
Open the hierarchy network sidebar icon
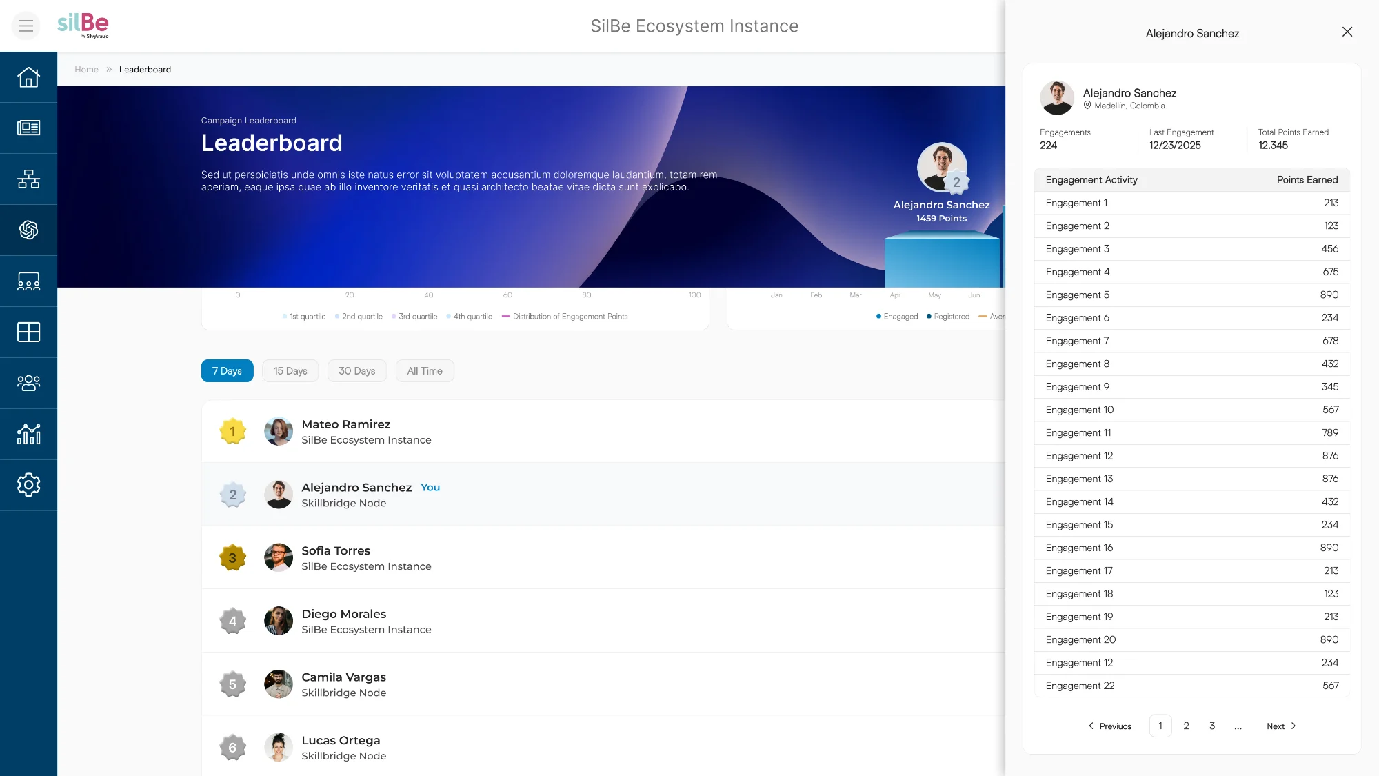[28, 179]
